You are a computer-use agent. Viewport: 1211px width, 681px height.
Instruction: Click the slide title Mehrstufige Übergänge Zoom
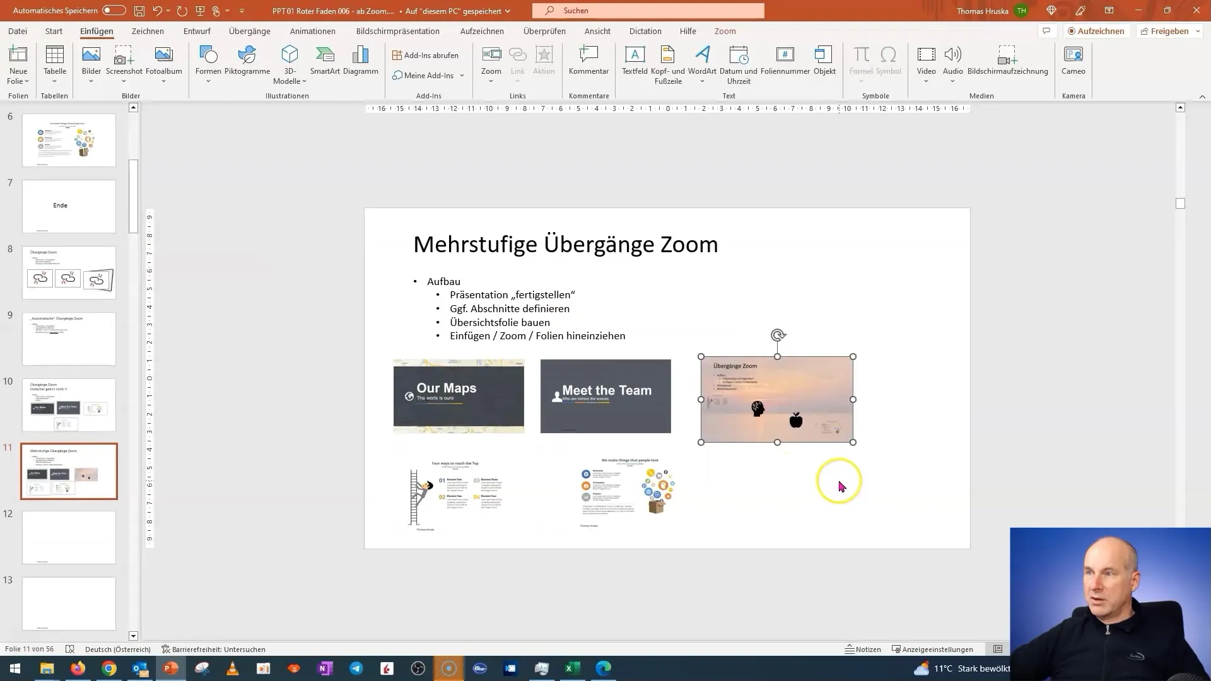coord(566,244)
